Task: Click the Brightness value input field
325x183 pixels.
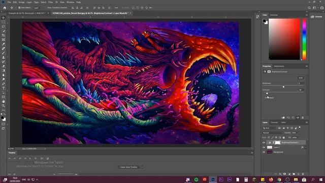Action: click(301, 83)
